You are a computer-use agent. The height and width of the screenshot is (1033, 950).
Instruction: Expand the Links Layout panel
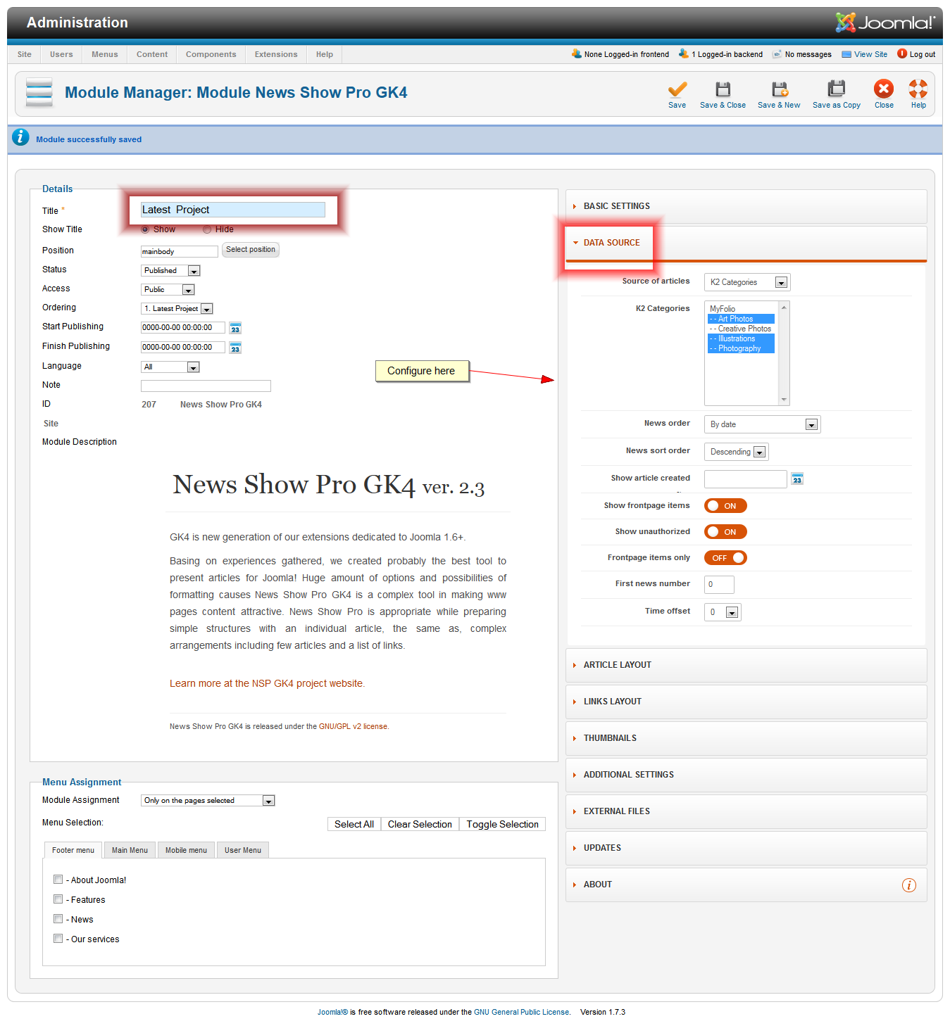[746, 702]
